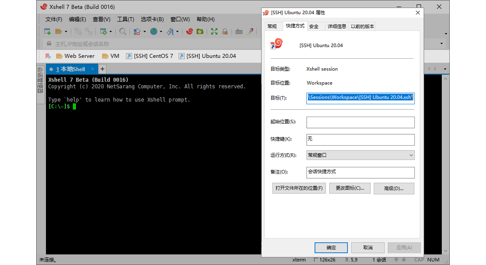Click the keyboard icon in toolbar
The image size is (486, 265).
[x=239, y=31]
